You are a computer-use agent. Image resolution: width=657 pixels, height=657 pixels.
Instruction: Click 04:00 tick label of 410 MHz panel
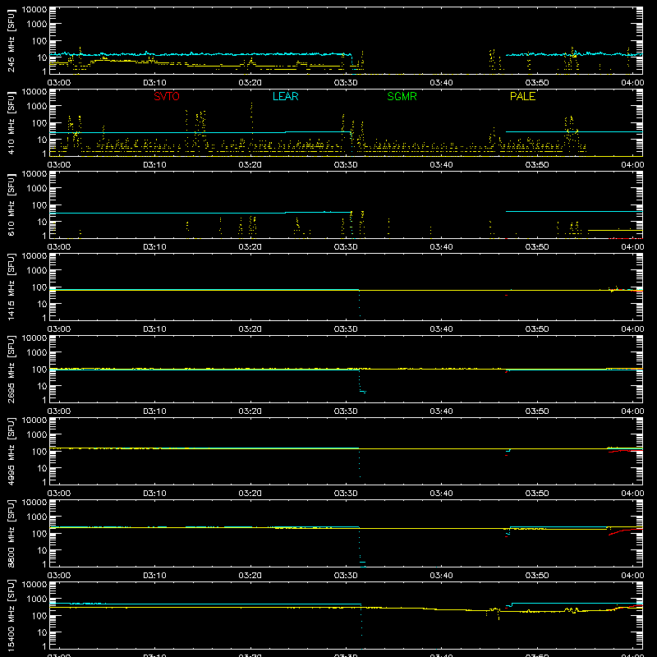(x=632, y=165)
